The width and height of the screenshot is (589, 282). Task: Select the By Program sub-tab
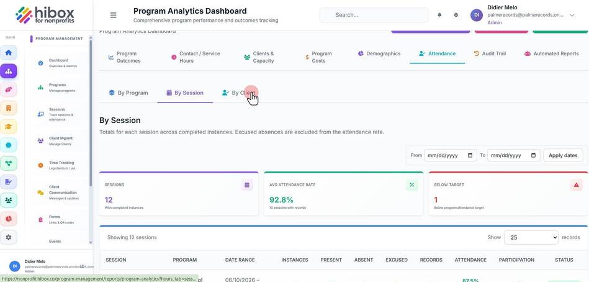pos(128,93)
